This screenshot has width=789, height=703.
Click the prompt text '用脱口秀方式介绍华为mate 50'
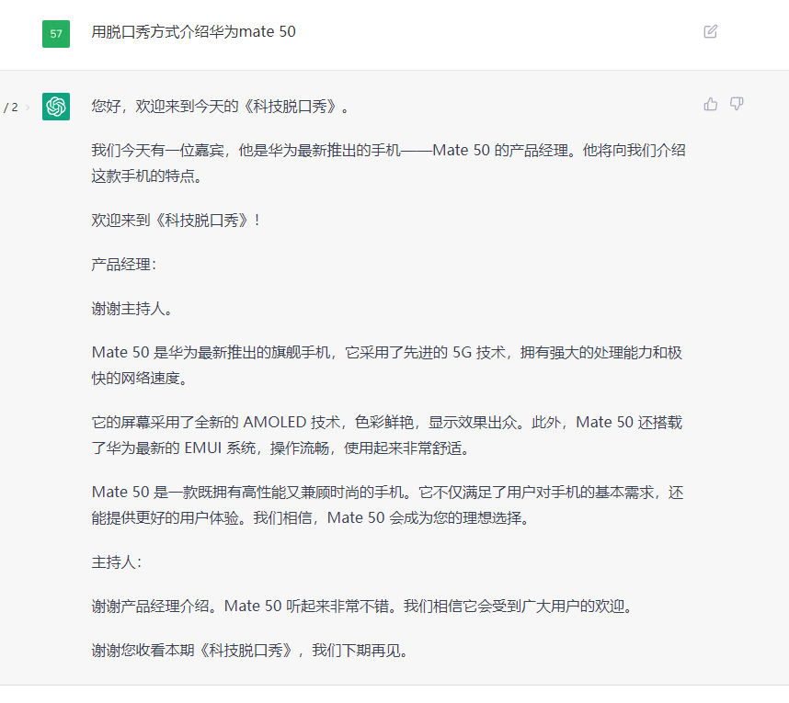(x=193, y=31)
